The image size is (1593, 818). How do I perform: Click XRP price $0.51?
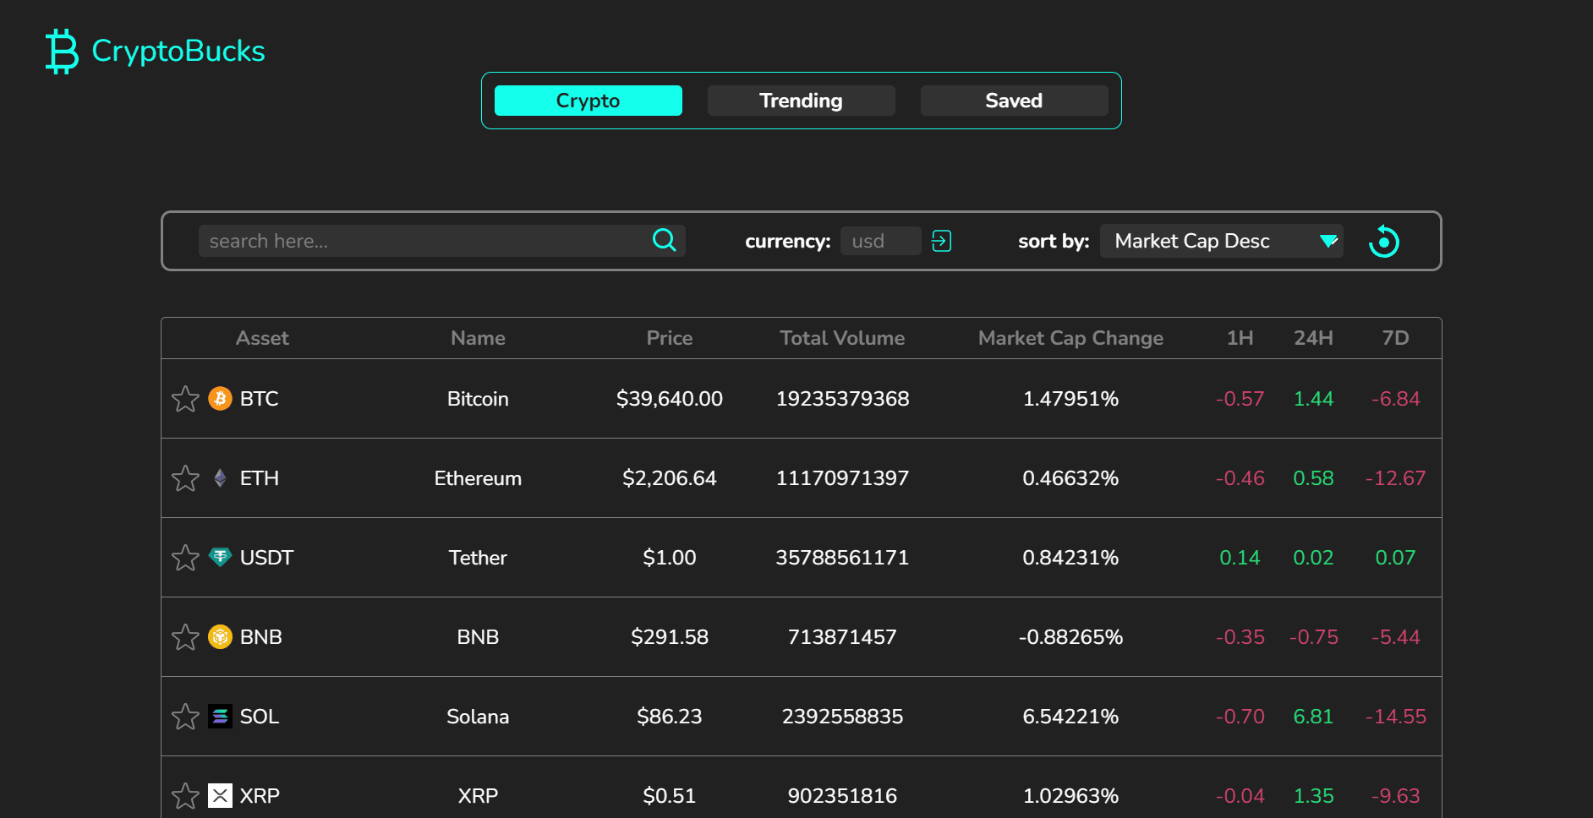point(670,796)
